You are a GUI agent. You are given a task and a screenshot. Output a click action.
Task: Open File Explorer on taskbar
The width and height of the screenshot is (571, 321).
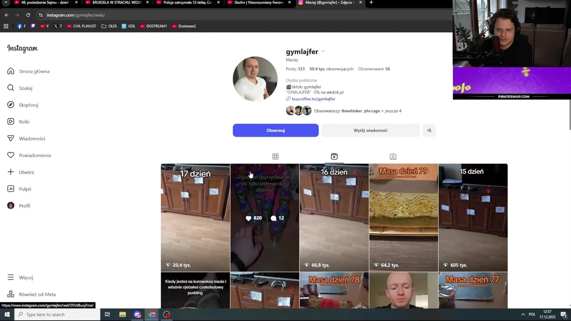click(123, 315)
